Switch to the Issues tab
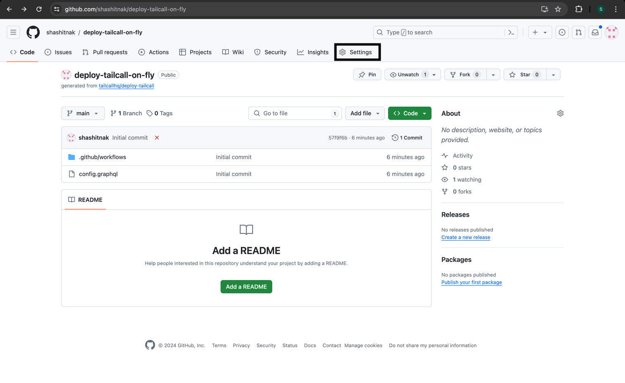 point(58,52)
